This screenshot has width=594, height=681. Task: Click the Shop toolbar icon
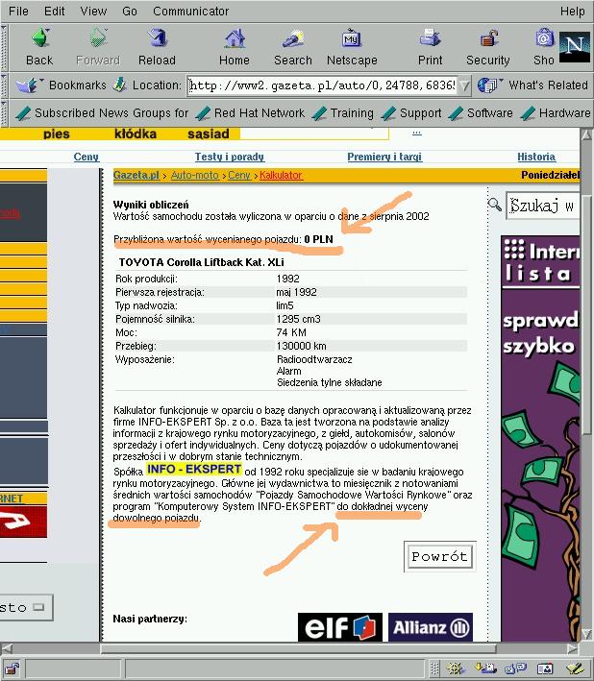click(x=544, y=47)
